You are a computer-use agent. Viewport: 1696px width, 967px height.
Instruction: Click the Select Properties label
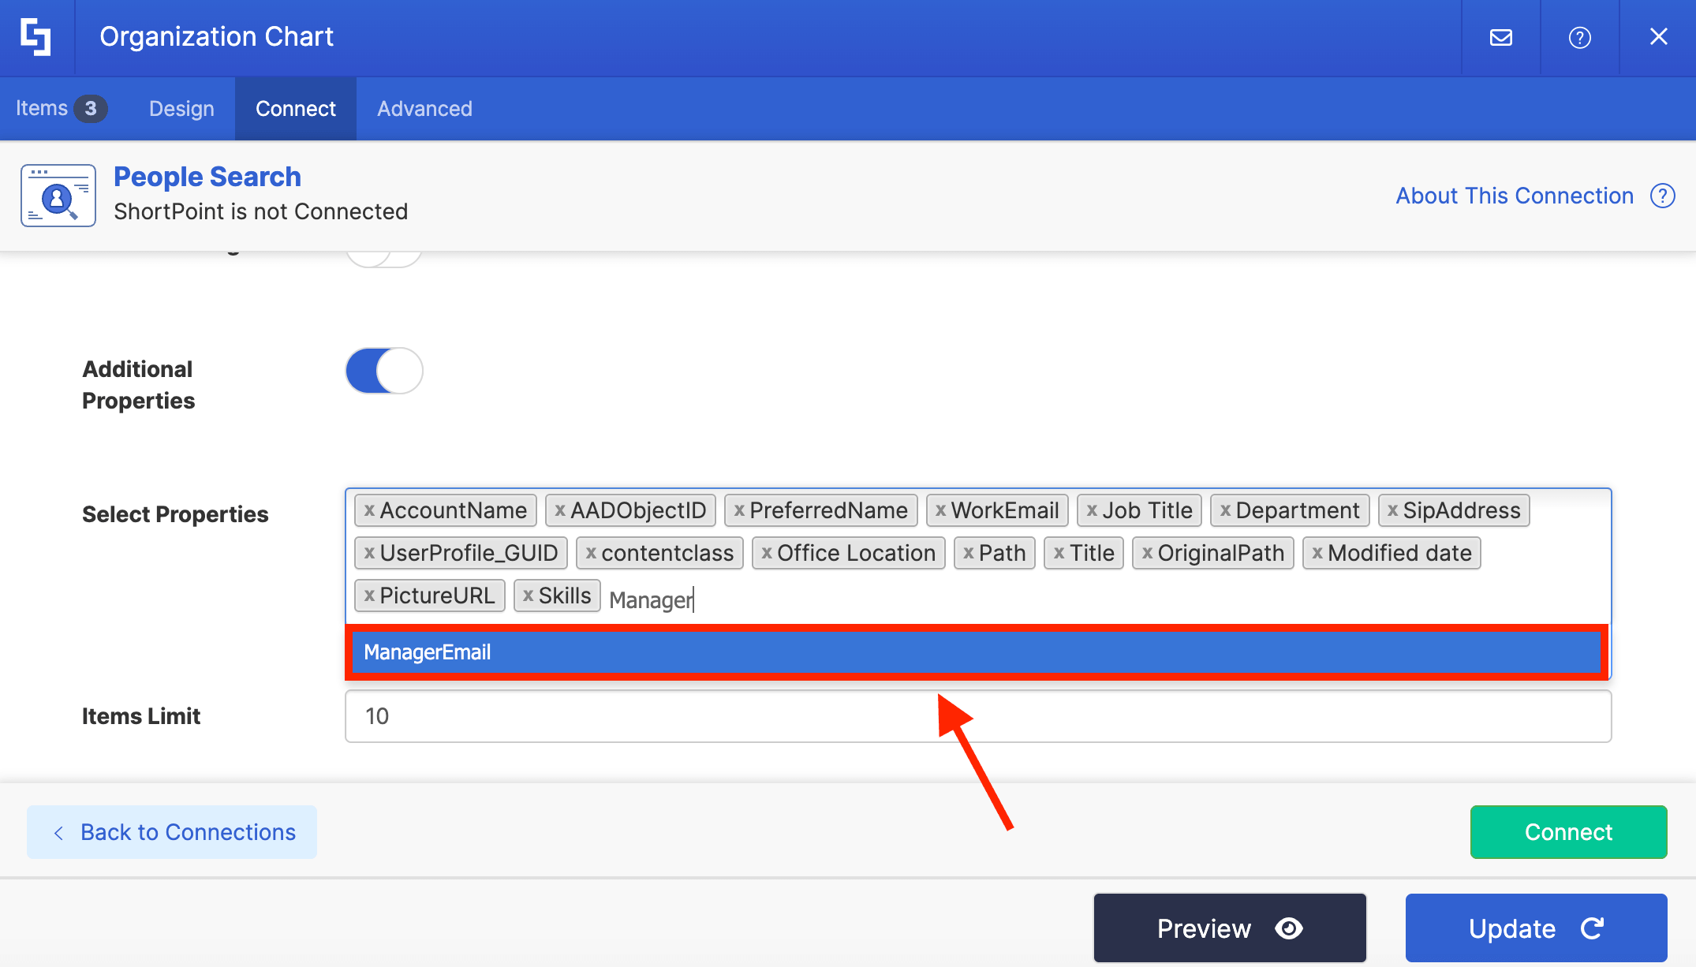click(x=175, y=514)
